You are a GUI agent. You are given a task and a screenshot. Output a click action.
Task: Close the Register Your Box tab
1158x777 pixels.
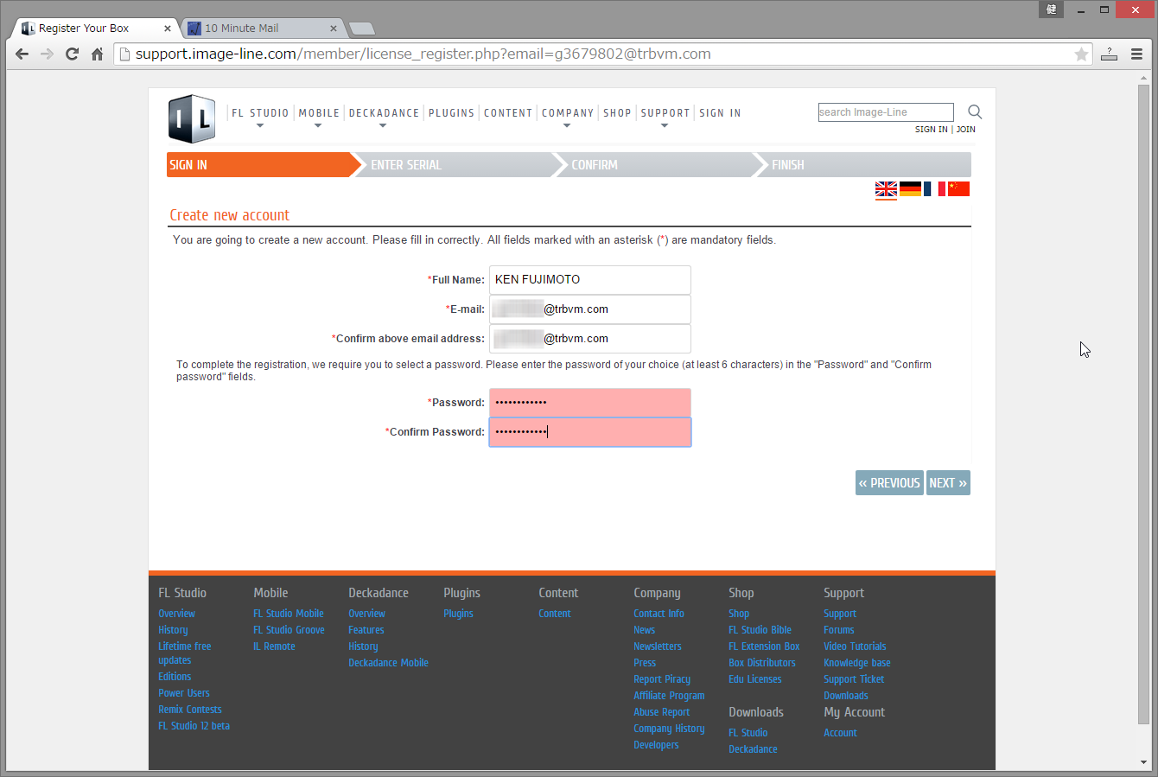point(168,29)
